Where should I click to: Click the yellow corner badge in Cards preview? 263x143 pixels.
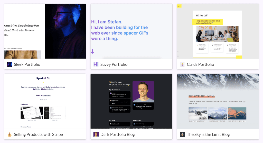click(179, 6)
